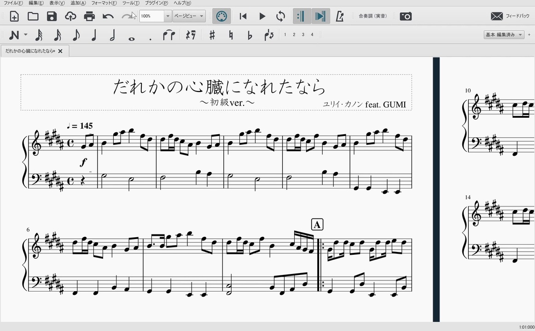Image resolution: width=535 pixels, height=331 pixels.
Task: Apply a natural accidental
Action: tap(231, 35)
